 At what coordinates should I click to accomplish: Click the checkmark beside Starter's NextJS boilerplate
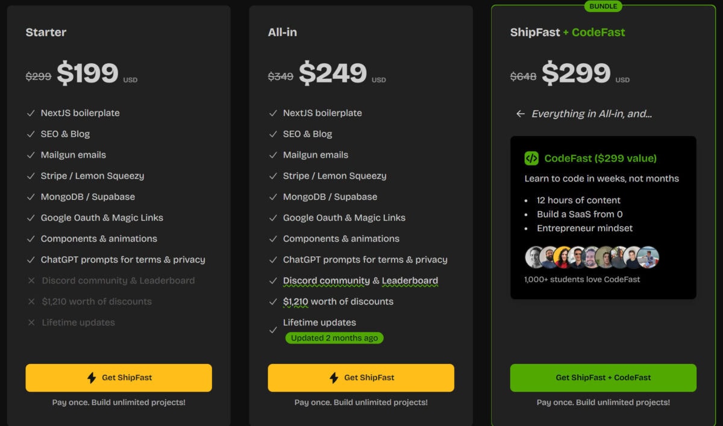click(x=31, y=113)
